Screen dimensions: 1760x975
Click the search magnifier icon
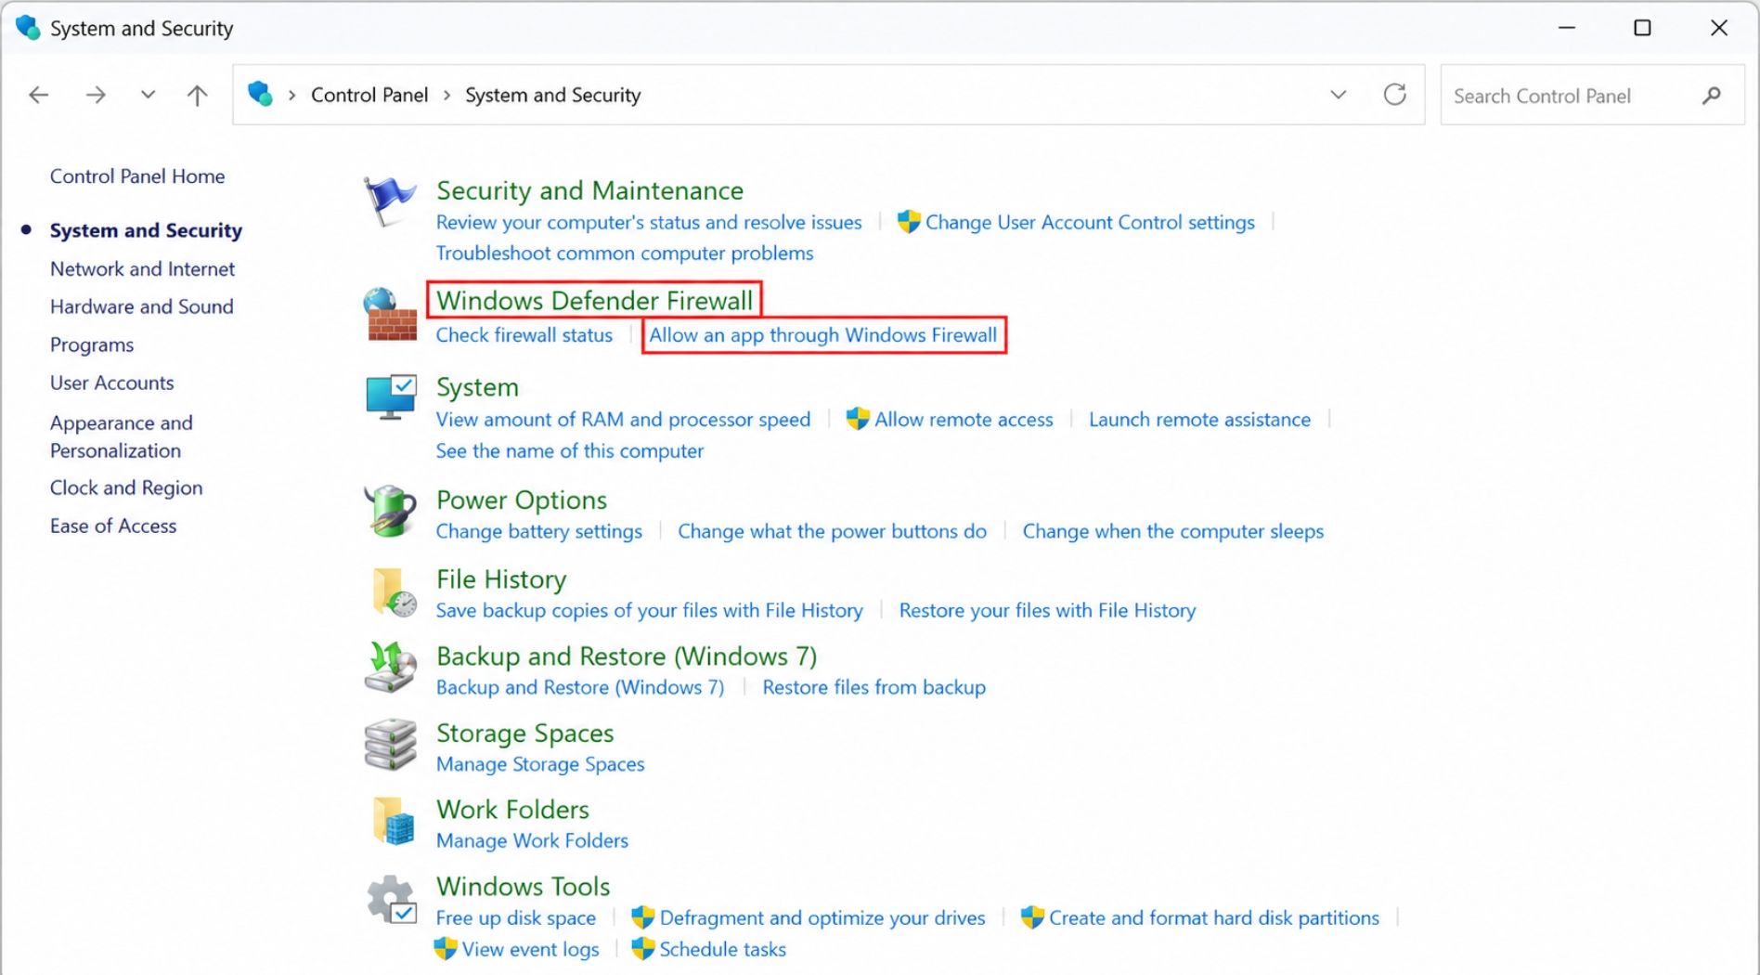(x=1712, y=96)
